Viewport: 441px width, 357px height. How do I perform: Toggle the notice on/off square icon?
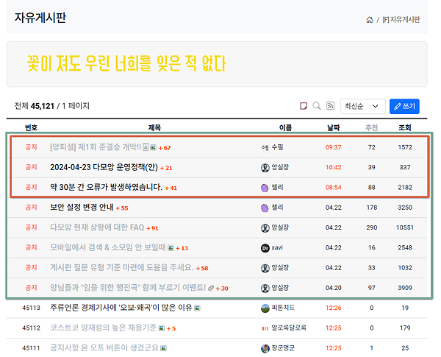pos(304,106)
